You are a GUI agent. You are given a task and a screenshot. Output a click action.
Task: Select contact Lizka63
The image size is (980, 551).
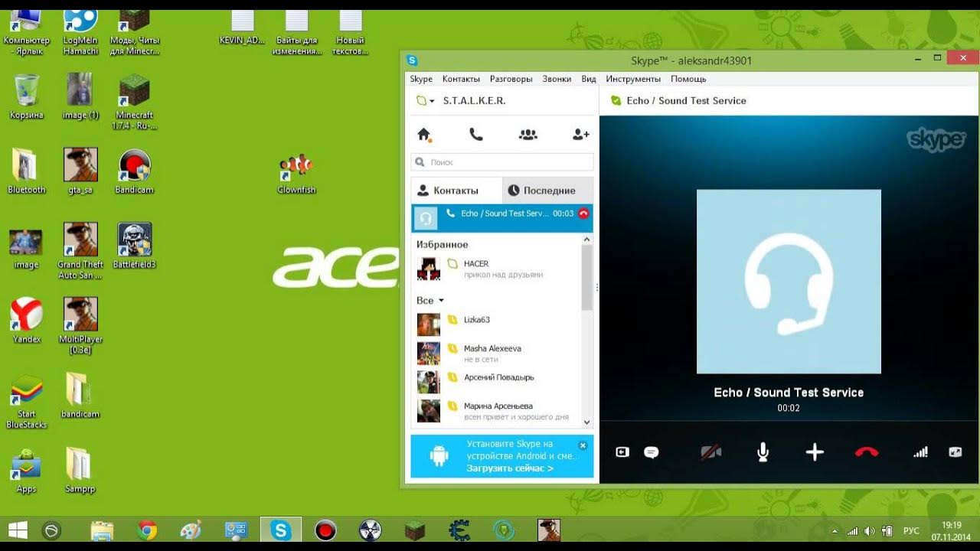(x=497, y=324)
